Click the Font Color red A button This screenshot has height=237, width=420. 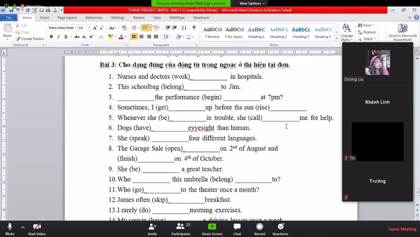(121, 36)
